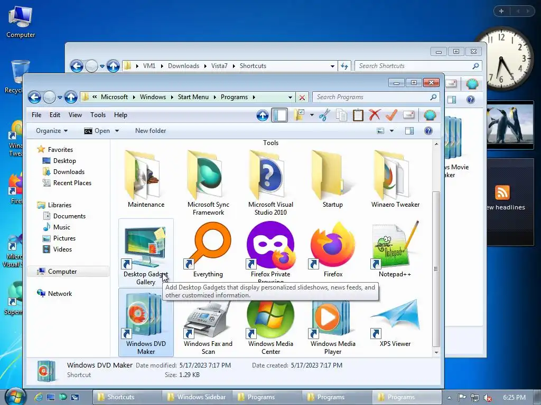Select the Firefox Private Browsing shortcut
This screenshot has height=405, width=541.
(x=270, y=250)
